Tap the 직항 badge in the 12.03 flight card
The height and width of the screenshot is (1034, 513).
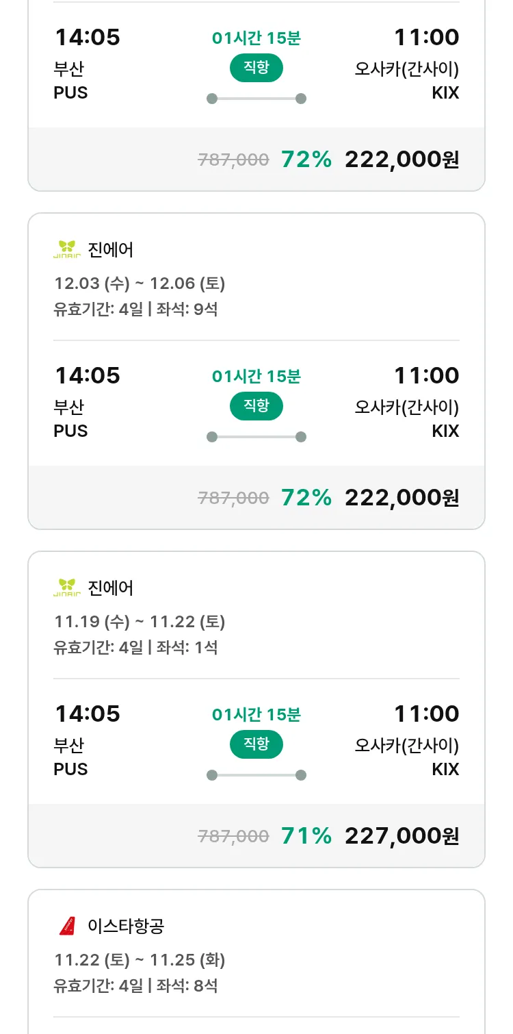256,406
